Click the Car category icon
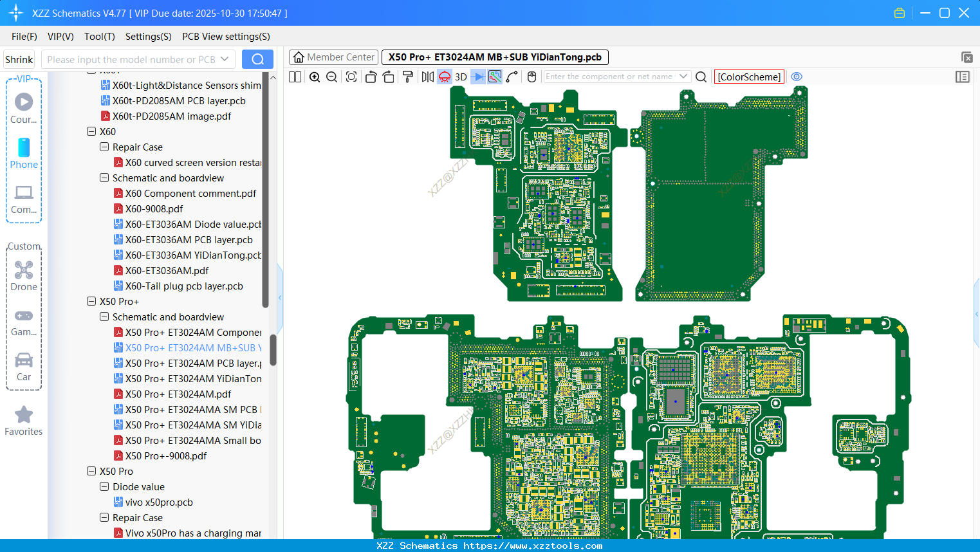Screen dimensions: 980x552 point(24,367)
